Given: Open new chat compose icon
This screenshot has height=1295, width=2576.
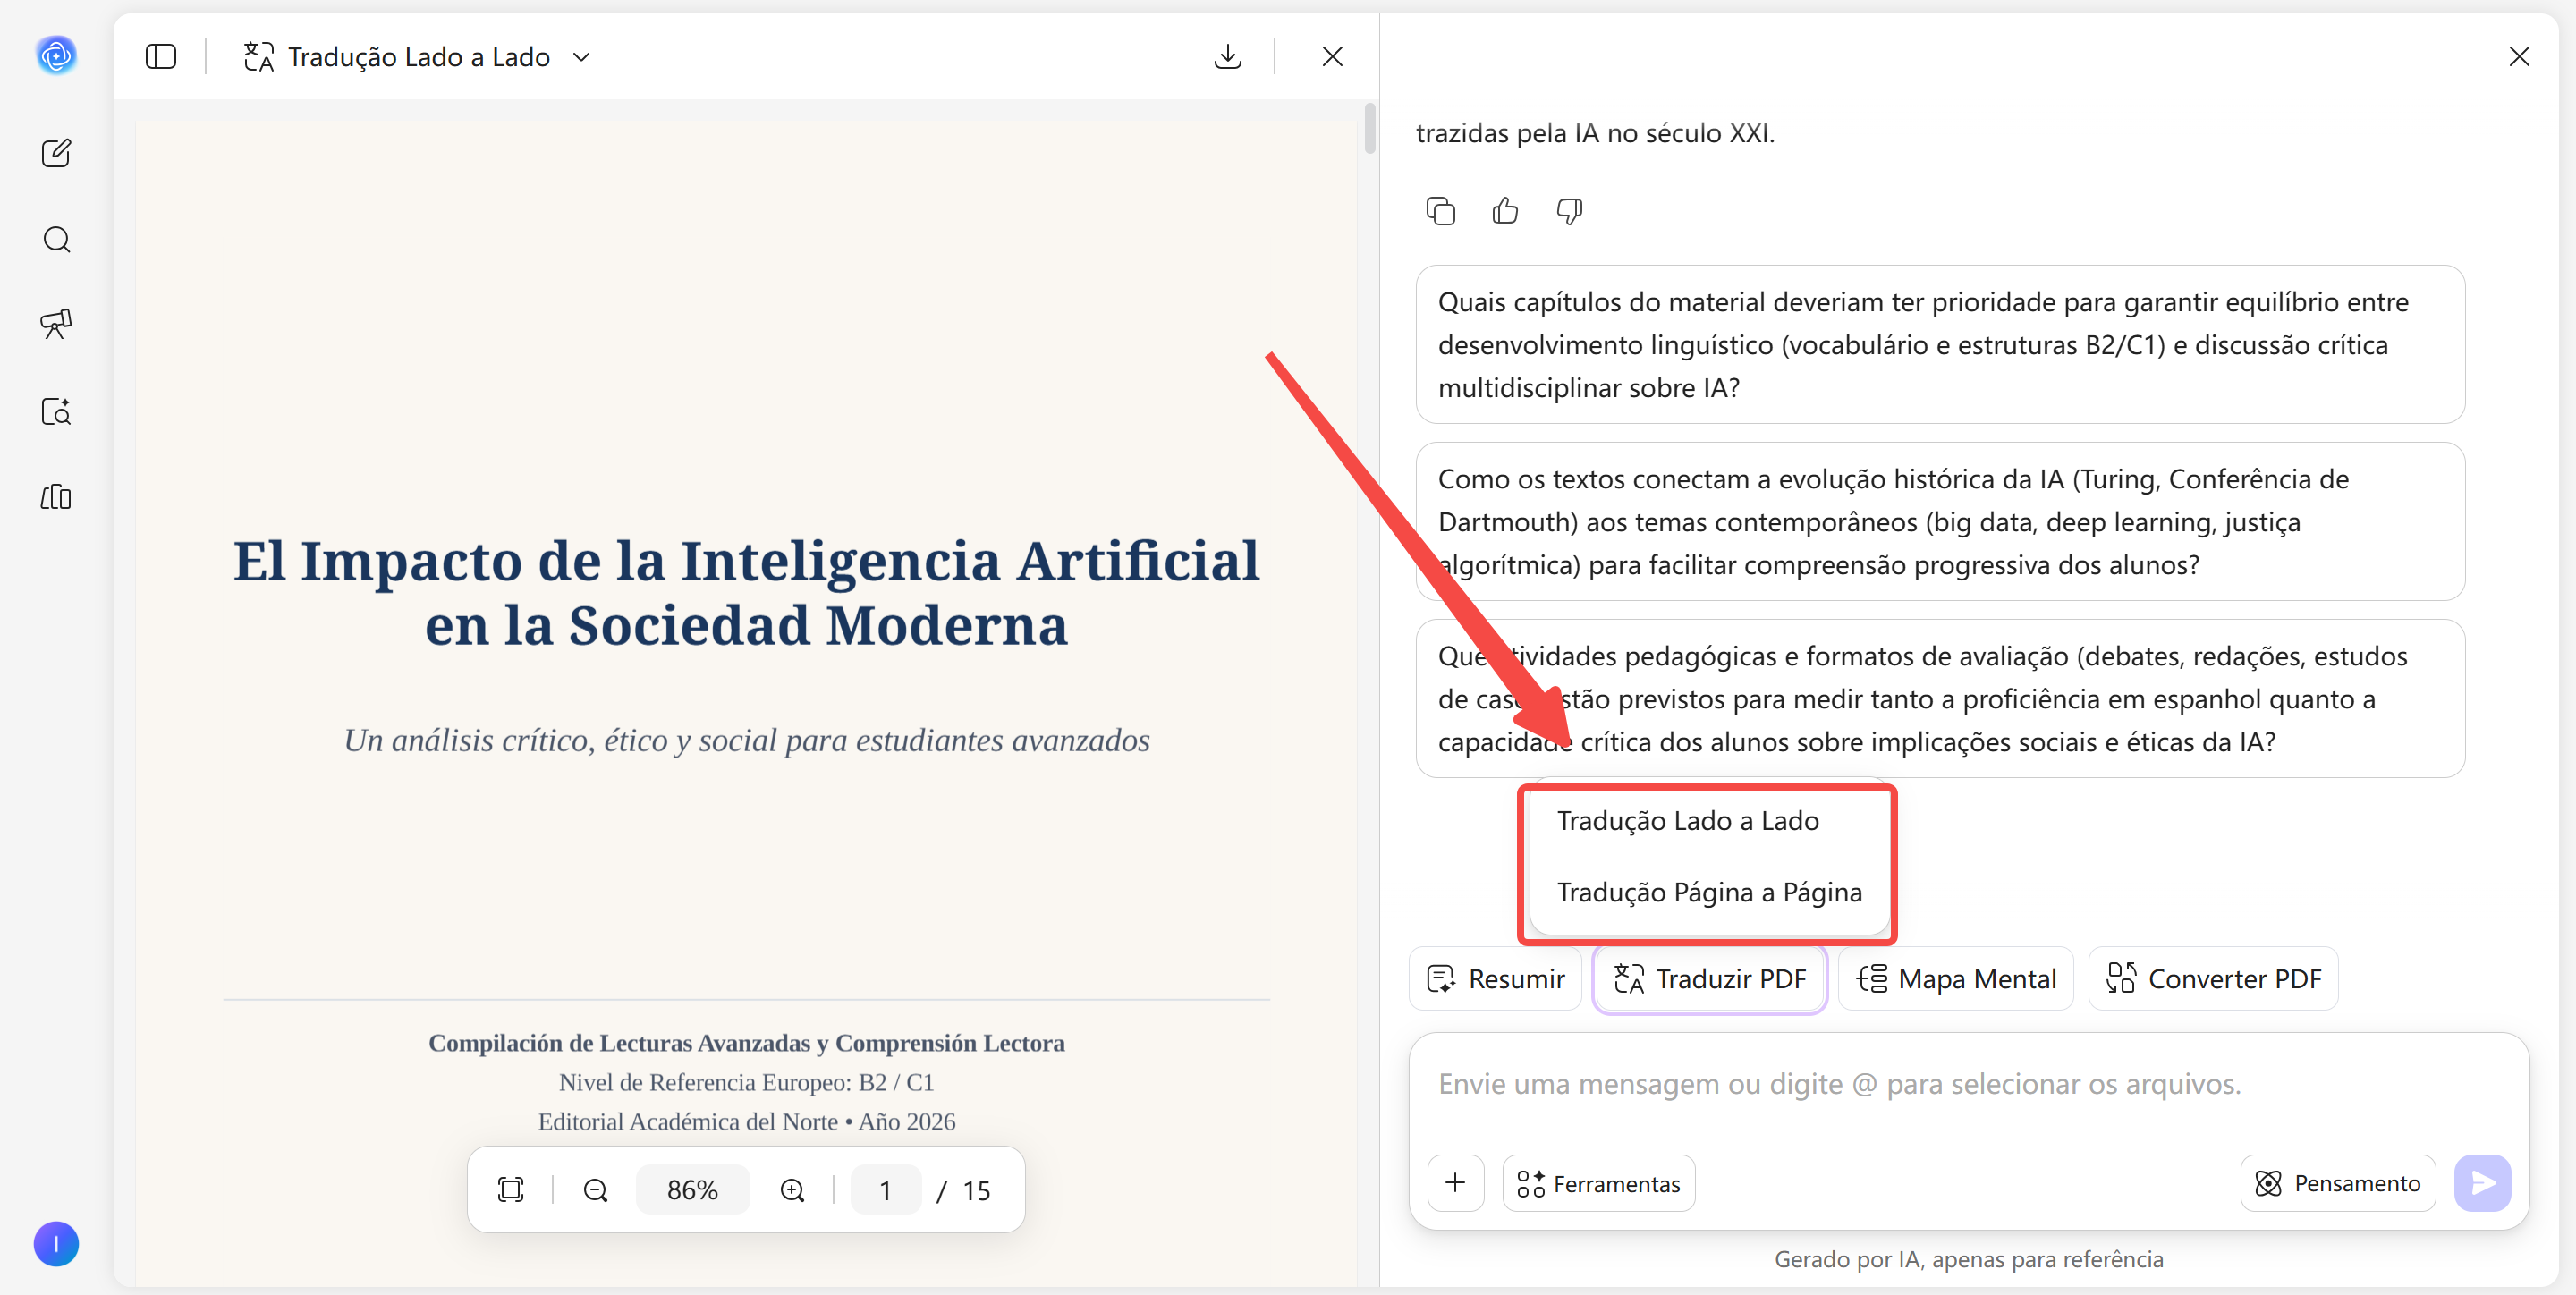Looking at the screenshot, I should [56, 153].
